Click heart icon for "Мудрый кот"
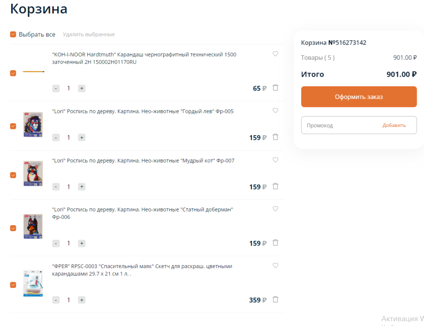 (276, 160)
